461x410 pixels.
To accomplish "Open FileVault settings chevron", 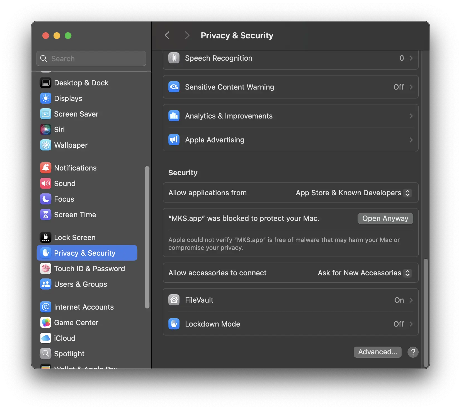I will coord(411,300).
